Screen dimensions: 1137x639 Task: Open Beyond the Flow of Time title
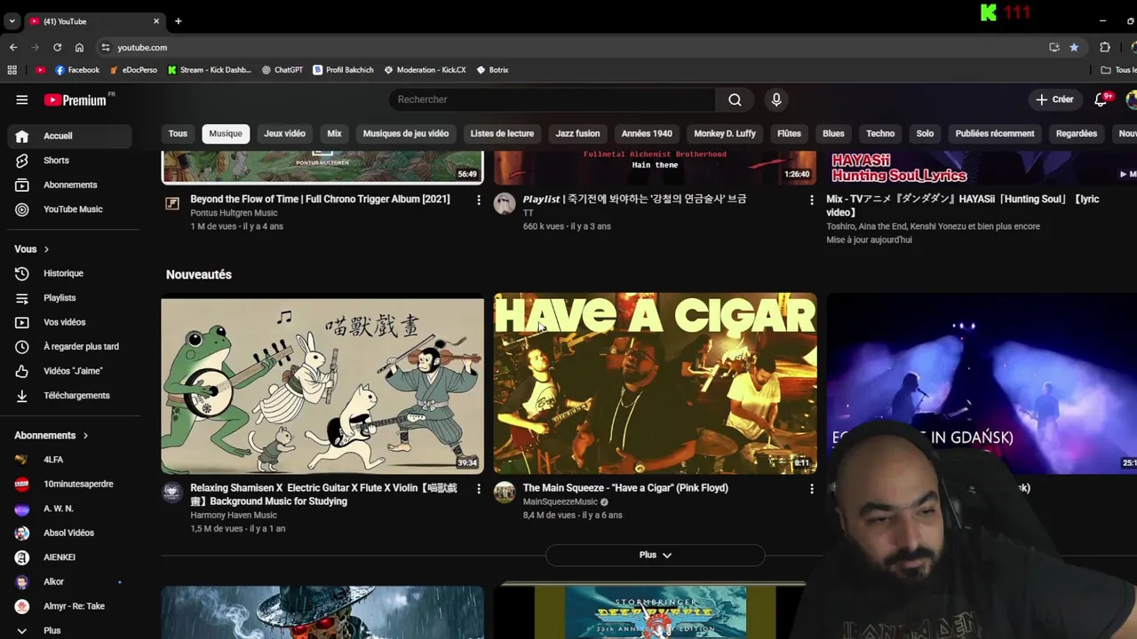point(320,200)
